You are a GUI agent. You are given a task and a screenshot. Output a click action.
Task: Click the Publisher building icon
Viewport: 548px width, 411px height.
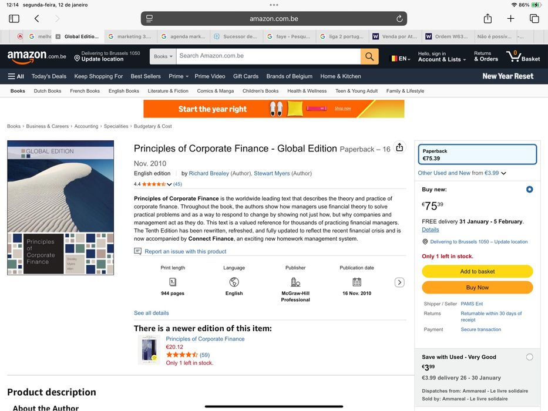pos(295,282)
